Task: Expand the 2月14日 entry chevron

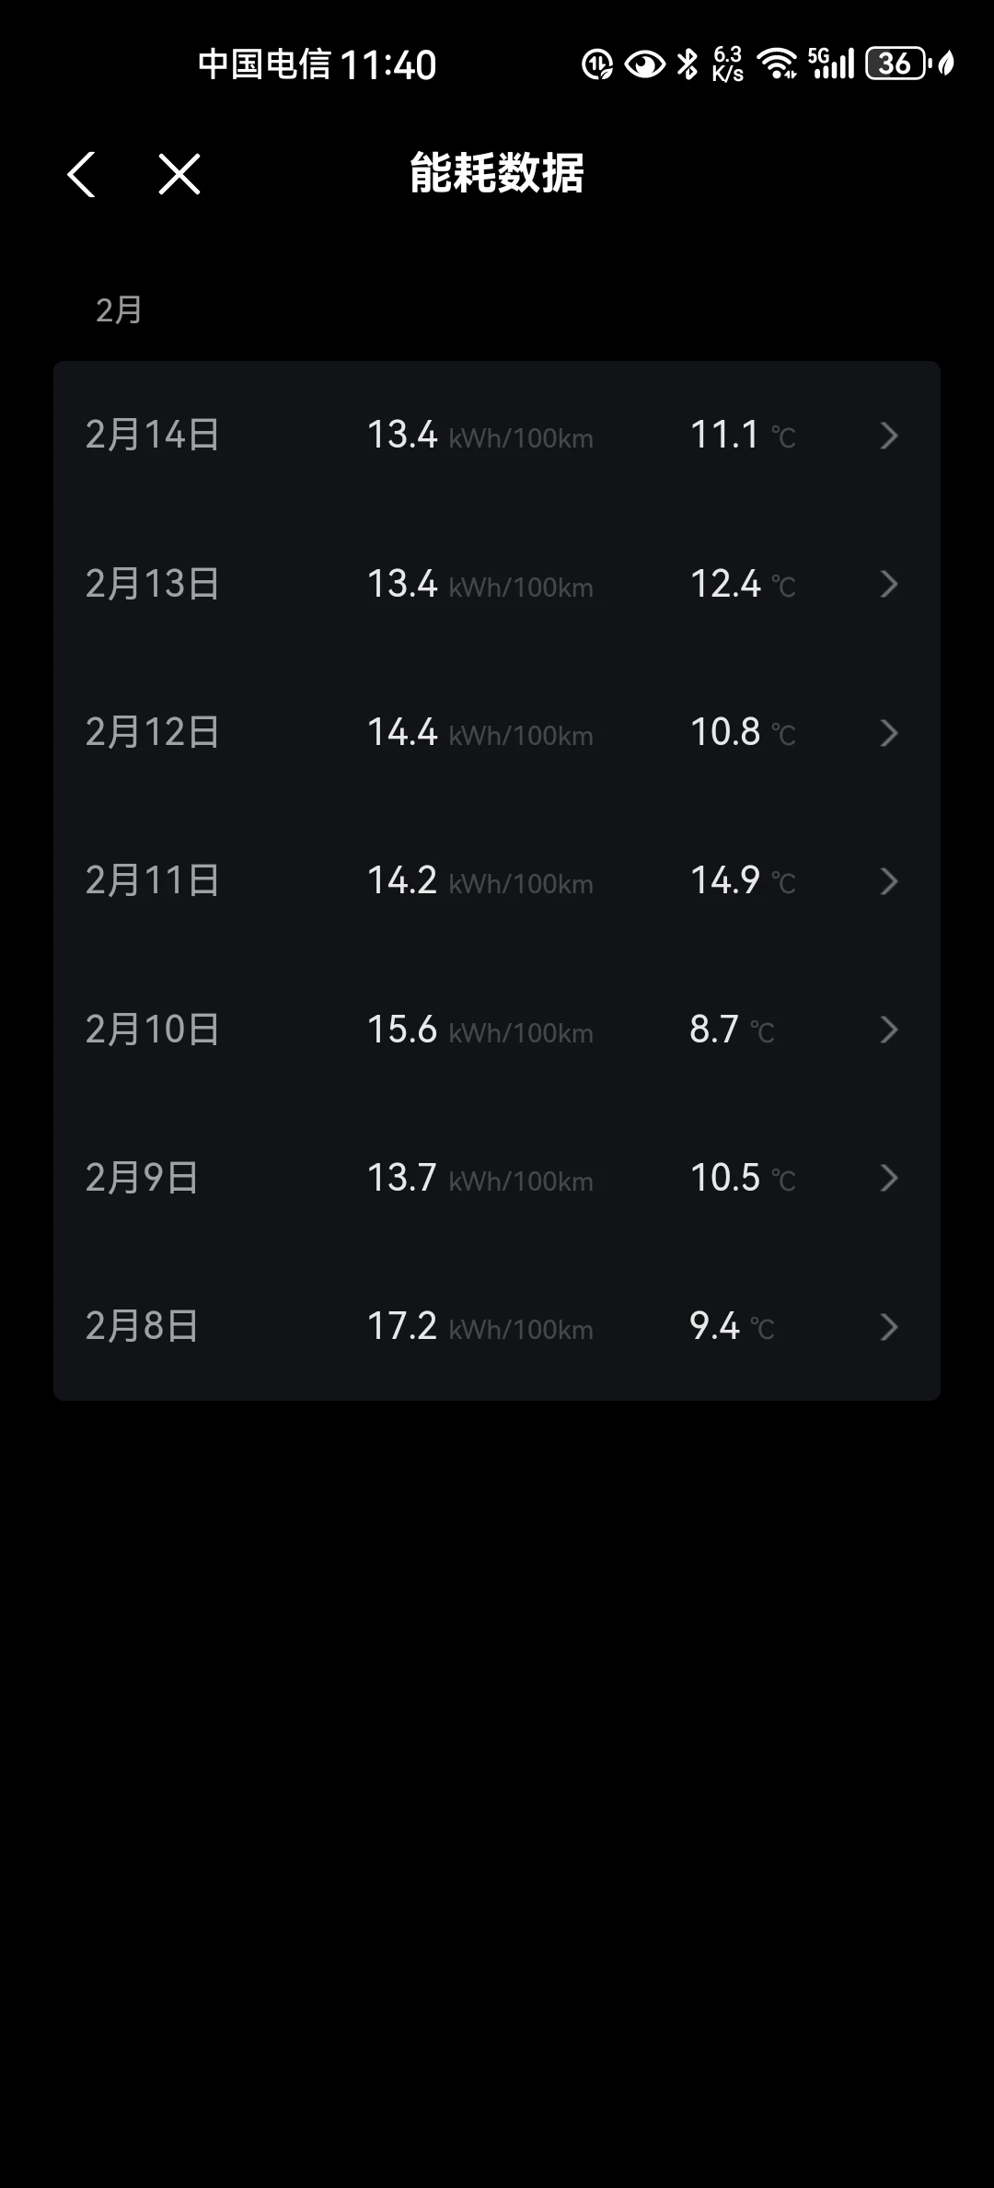Action: click(888, 436)
